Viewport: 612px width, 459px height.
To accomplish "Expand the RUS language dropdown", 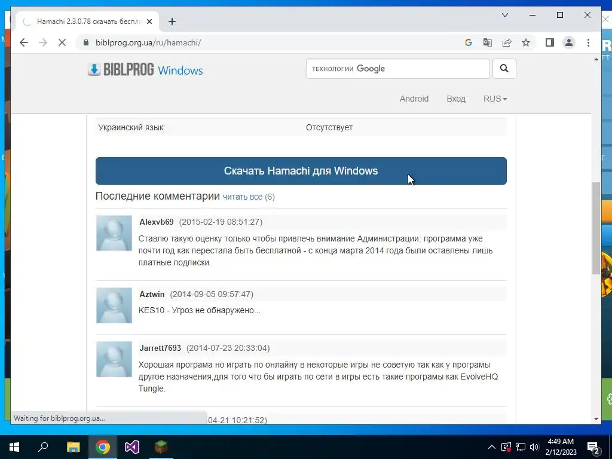I will [495, 99].
